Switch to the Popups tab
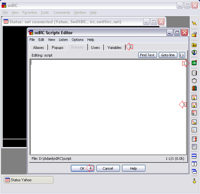This screenshot has width=200, height=194. pos(58,48)
